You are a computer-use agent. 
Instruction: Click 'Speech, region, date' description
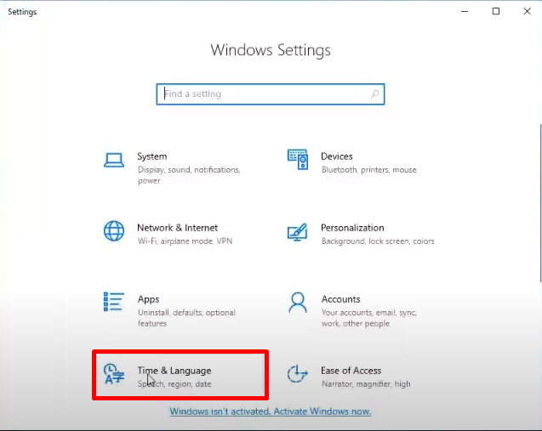tap(174, 384)
